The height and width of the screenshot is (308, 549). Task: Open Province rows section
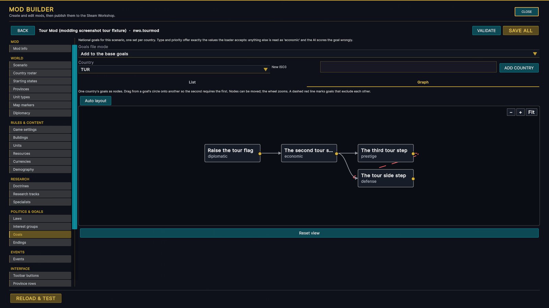[x=40, y=283]
